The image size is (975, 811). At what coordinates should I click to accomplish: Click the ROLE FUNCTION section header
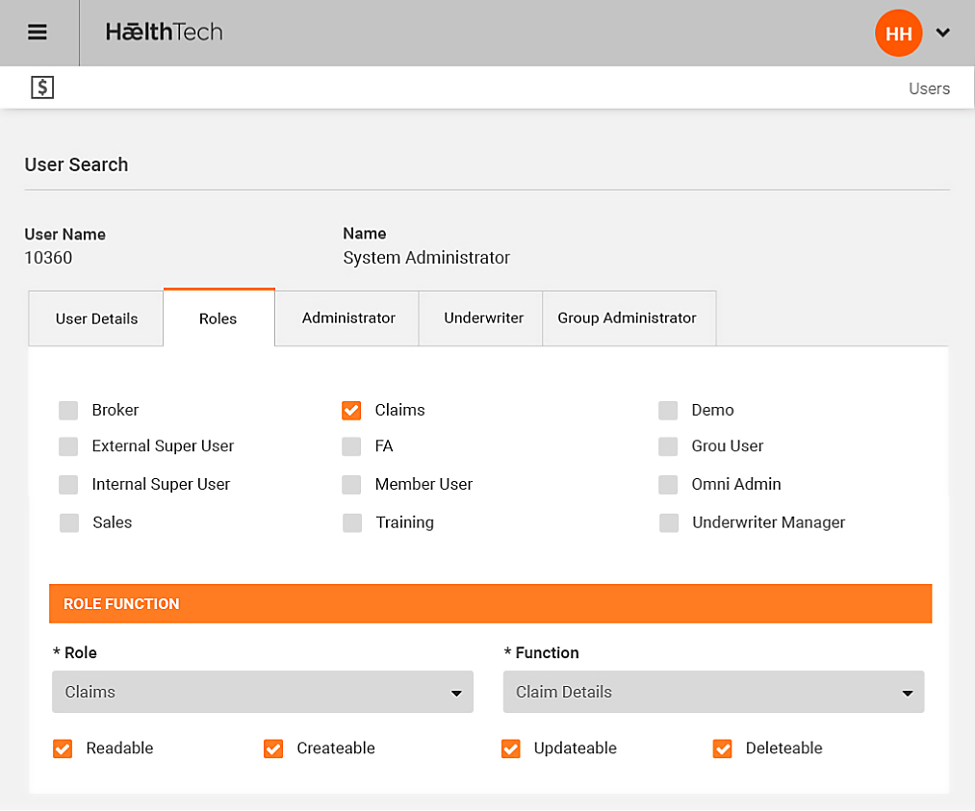point(490,604)
